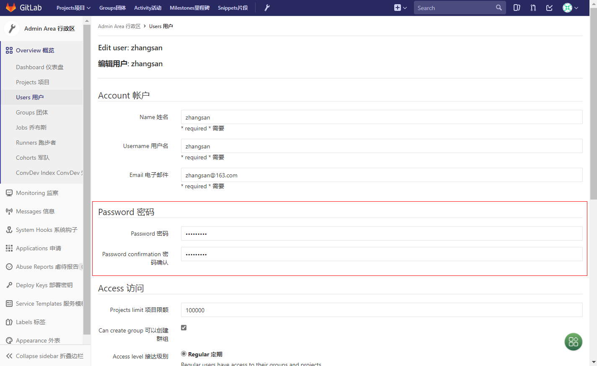The width and height of the screenshot is (597, 366).
Task: Click the Email input field
Action: 382,175
